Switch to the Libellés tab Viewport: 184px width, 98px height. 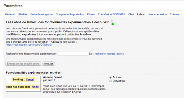point(22,14)
